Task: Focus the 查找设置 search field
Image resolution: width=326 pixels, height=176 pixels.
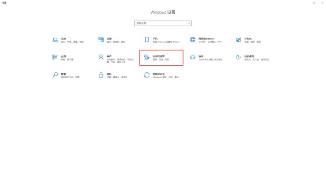Action: tap(163, 23)
